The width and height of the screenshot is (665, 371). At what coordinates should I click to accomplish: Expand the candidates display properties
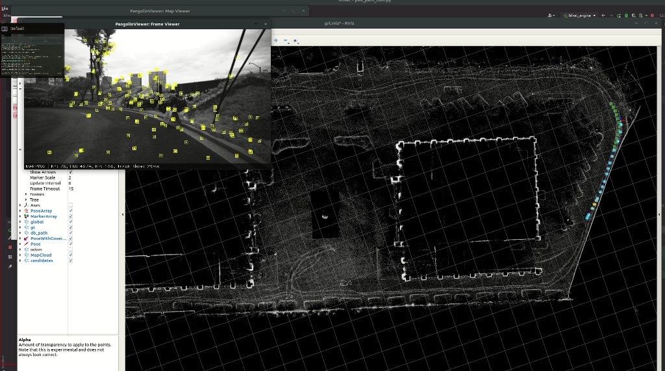(20, 261)
